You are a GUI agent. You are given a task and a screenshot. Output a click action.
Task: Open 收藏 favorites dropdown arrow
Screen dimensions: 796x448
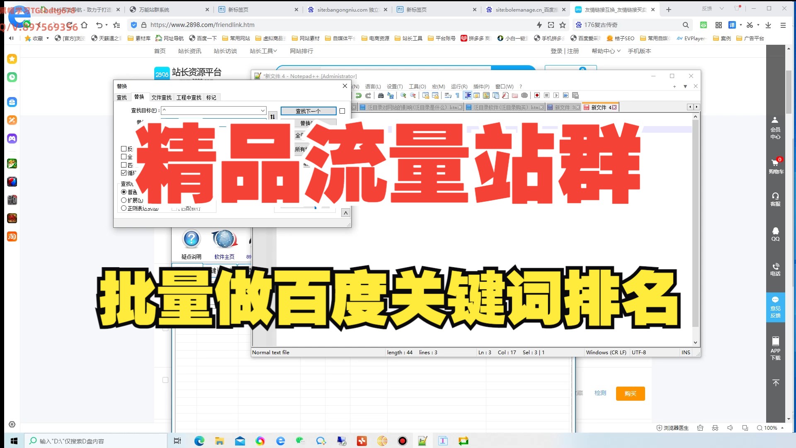click(x=48, y=38)
